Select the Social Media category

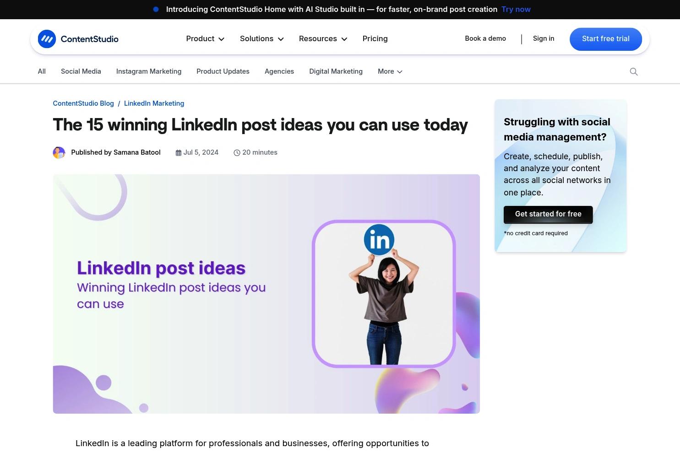tap(81, 71)
